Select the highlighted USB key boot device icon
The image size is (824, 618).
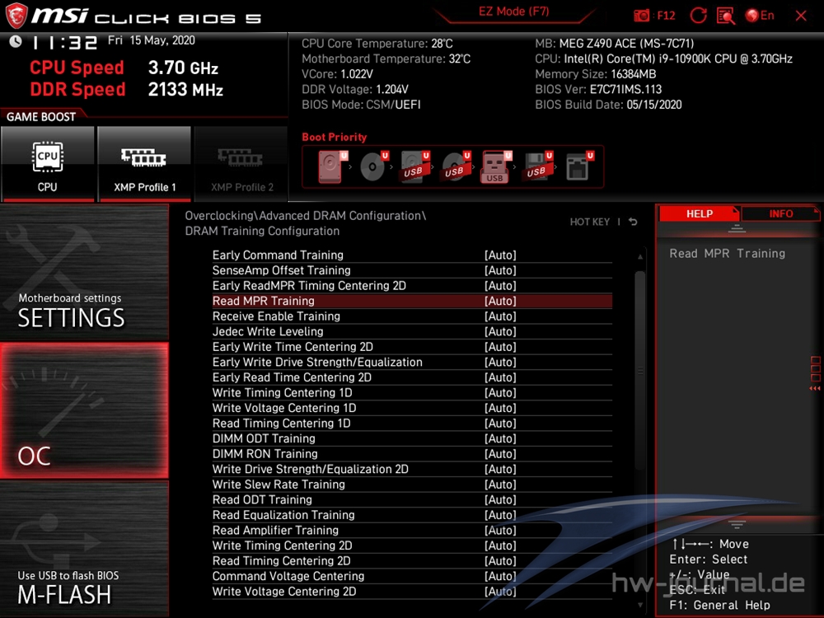[x=496, y=166]
